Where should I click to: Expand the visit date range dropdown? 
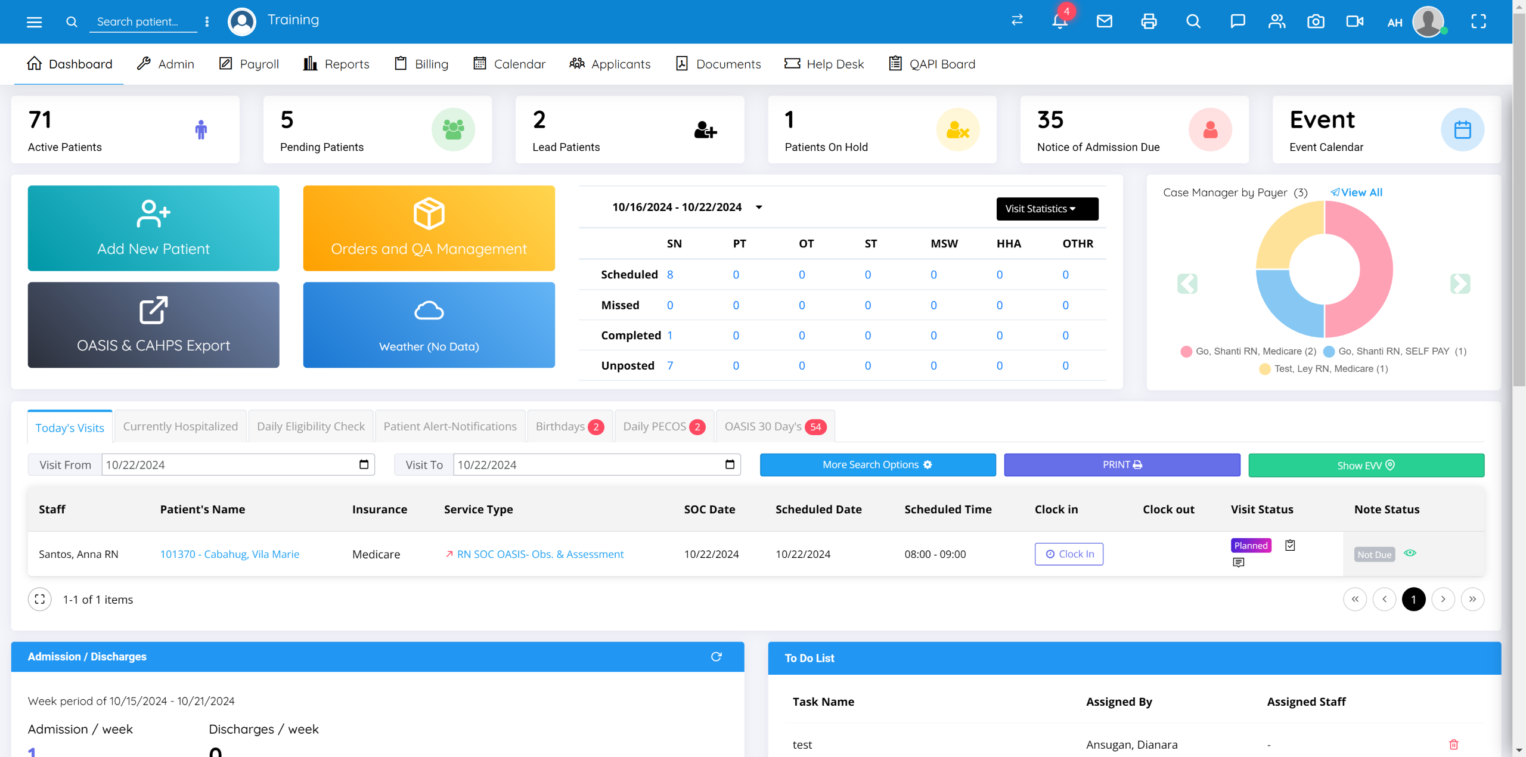pos(759,207)
